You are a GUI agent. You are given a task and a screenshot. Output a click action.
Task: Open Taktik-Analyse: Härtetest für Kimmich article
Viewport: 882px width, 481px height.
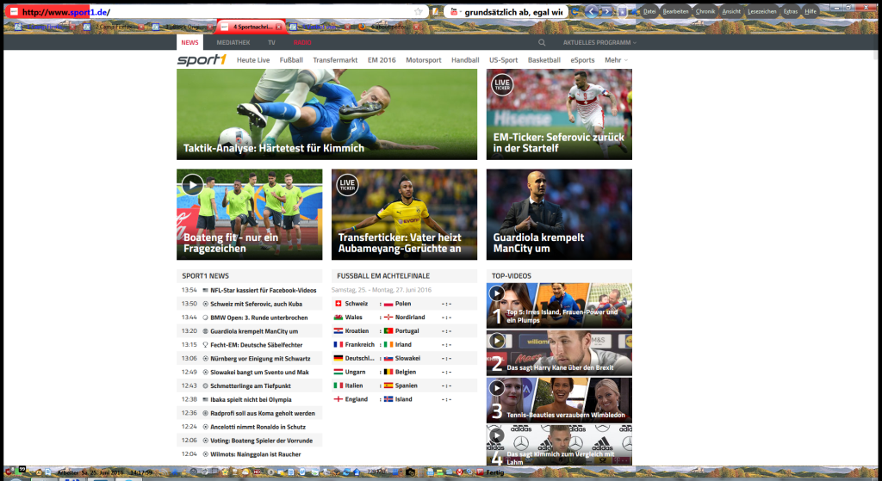point(326,114)
